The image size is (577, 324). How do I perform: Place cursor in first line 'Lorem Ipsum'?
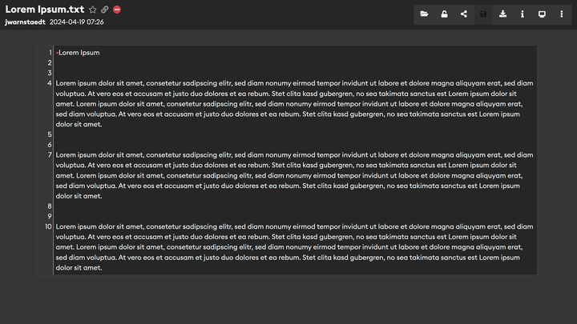coord(79,53)
